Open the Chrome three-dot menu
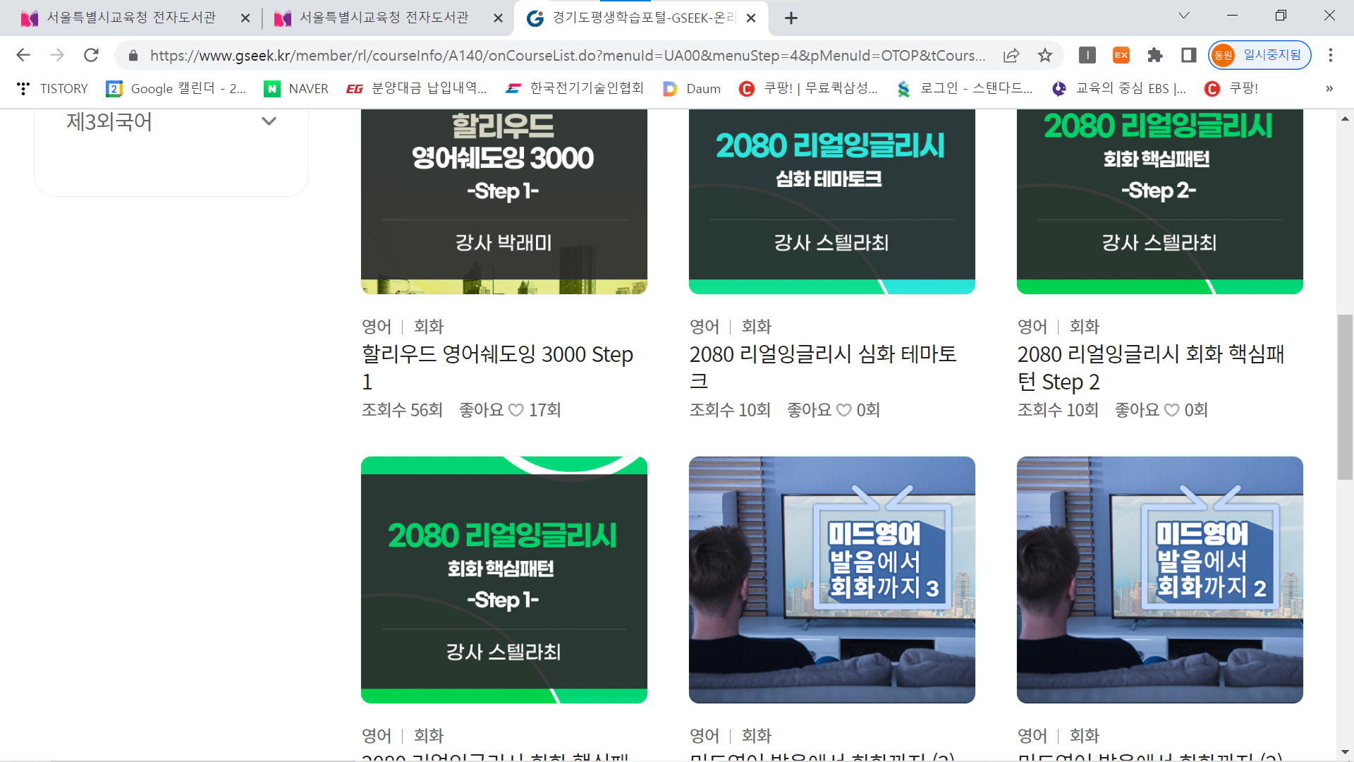The height and width of the screenshot is (762, 1354). coord(1331,55)
